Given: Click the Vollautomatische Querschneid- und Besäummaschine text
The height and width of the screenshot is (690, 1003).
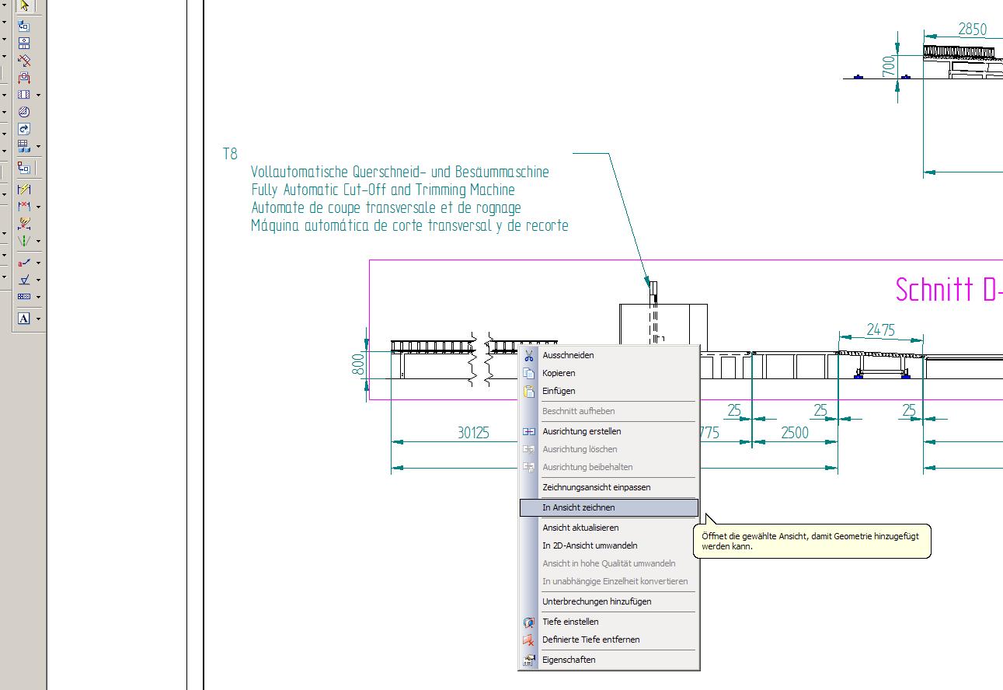Looking at the screenshot, I should [400, 172].
